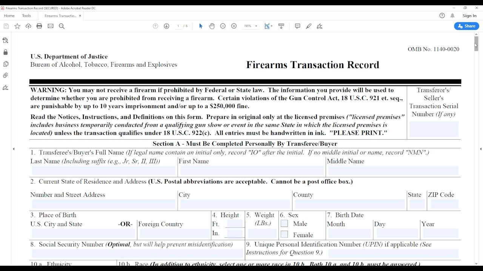
Task: Click the Save file icon
Action: coord(6,26)
